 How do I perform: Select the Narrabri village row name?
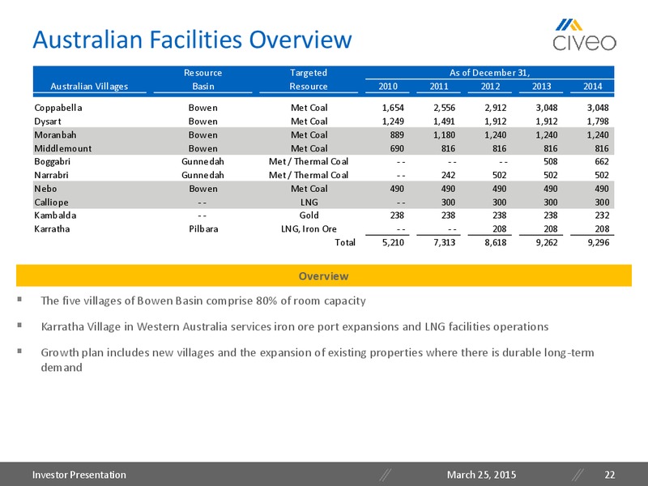51,175
